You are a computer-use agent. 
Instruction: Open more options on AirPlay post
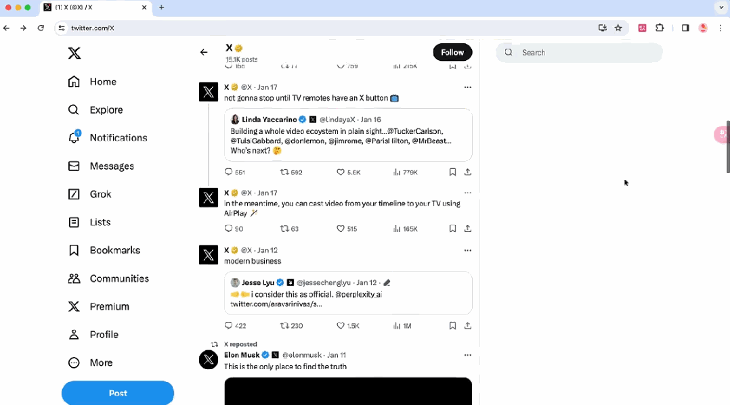468,193
